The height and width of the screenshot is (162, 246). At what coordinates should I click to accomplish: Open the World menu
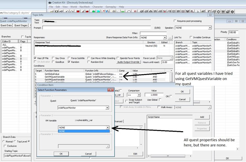pyautogui.click(x=73, y=7)
